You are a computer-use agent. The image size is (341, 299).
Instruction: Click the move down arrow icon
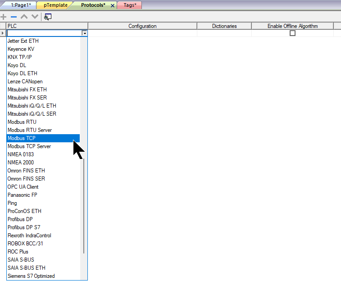click(34, 17)
